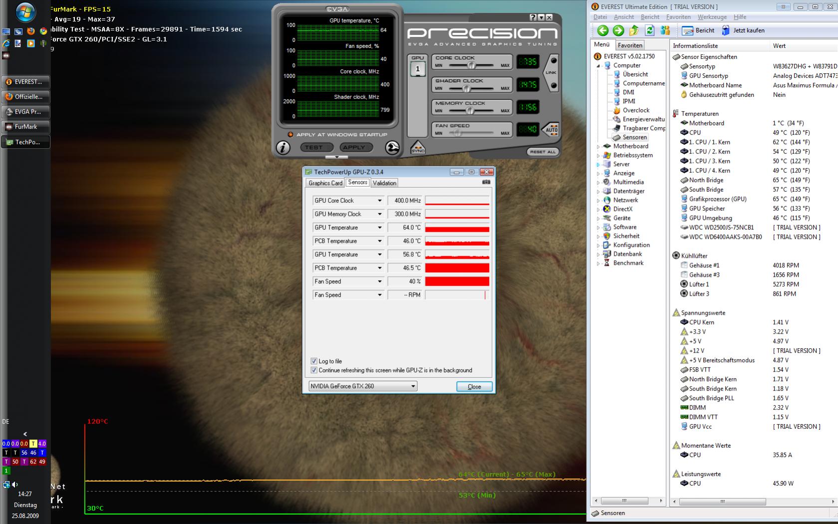Click the Bericht toolbar button in EVEREST
The image size is (838, 524).
(698, 30)
